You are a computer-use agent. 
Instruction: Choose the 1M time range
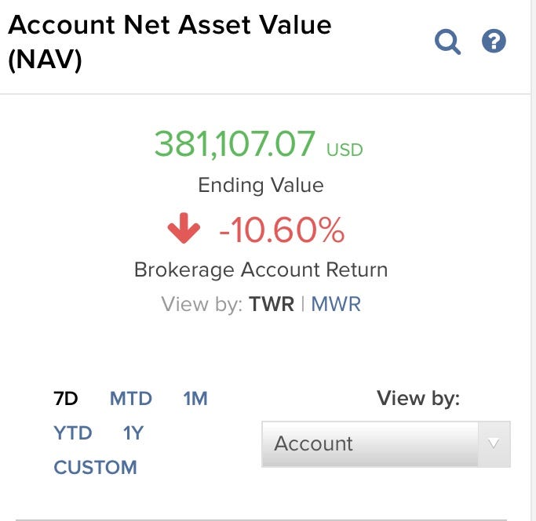coord(195,399)
